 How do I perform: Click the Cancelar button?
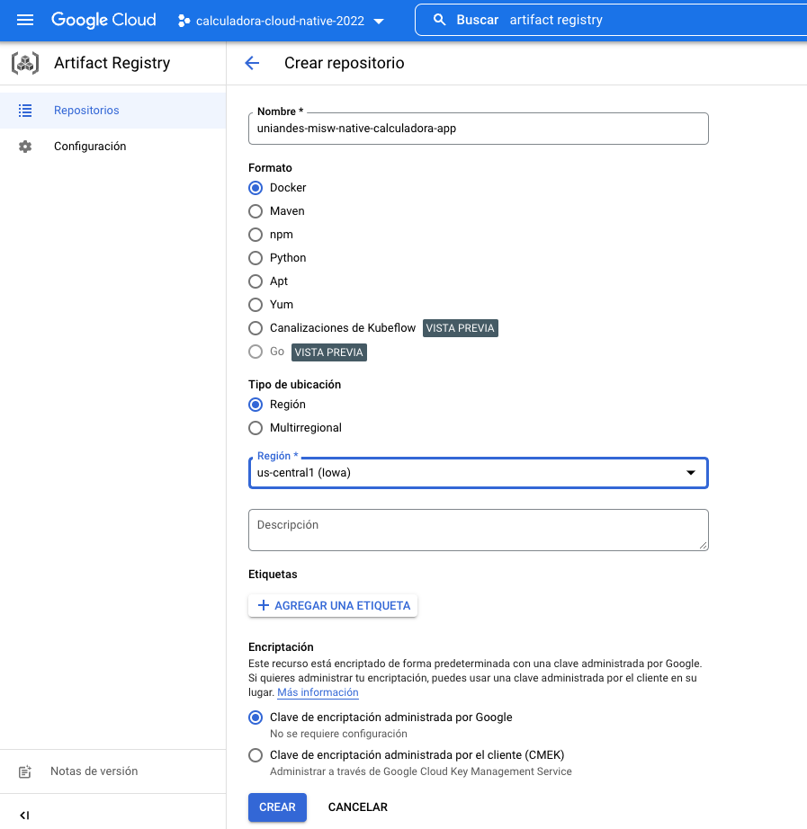[x=358, y=807]
